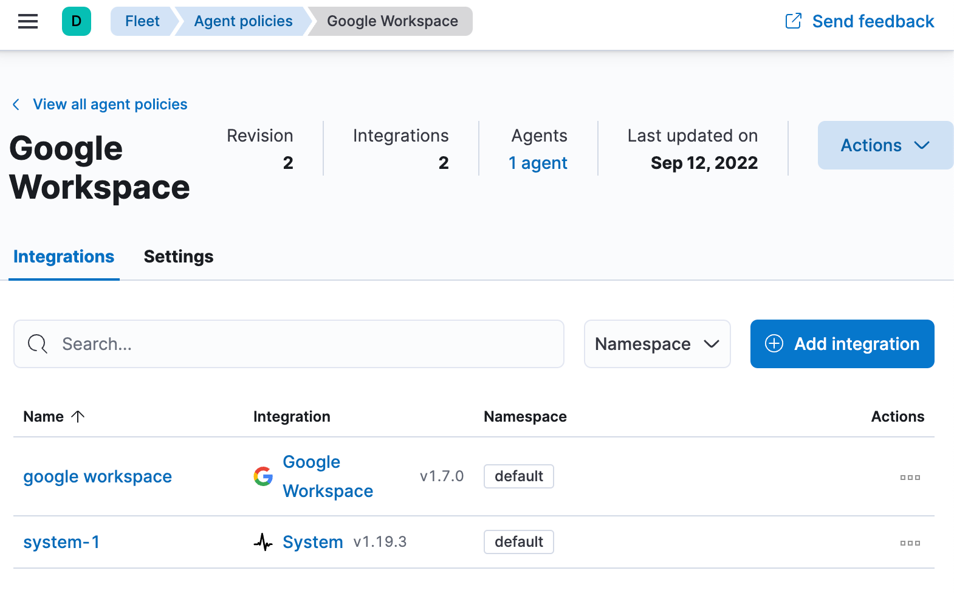Go to Fleet breadcrumb
Image resolution: width=954 pixels, height=593 pixels.
[142, 21]
